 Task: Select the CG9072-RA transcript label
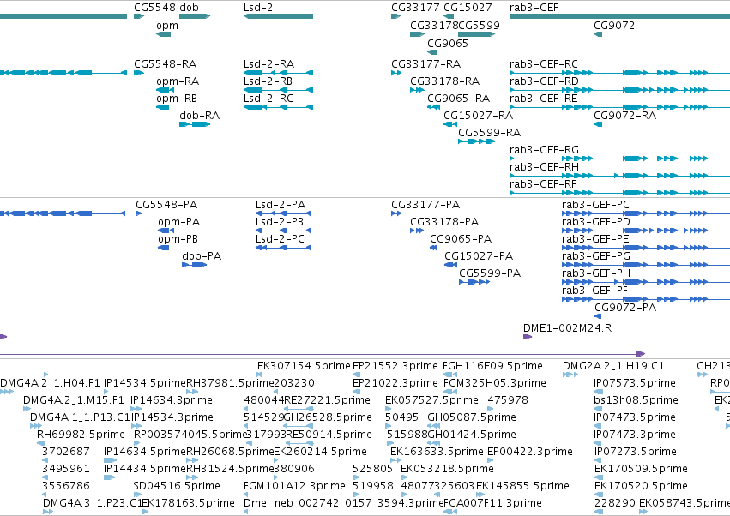[624, 116]
